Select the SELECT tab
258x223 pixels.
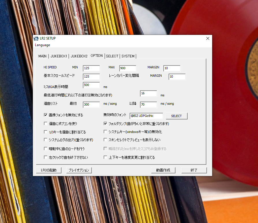(112, 56)
